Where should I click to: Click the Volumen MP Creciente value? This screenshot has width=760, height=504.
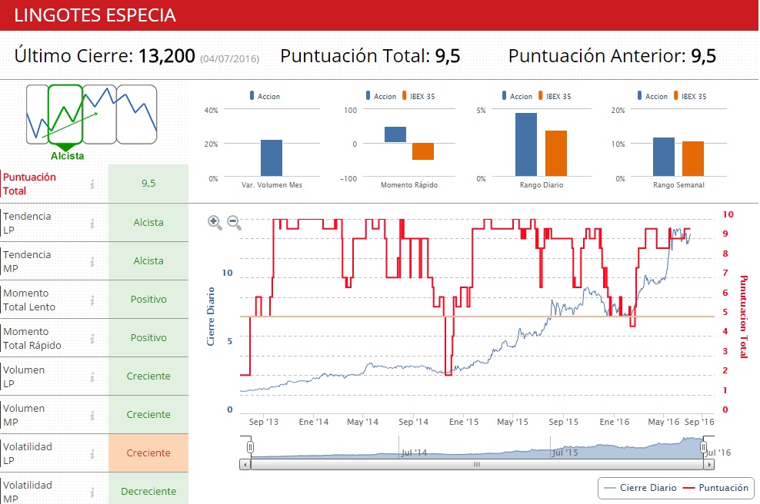click(148, 414)
